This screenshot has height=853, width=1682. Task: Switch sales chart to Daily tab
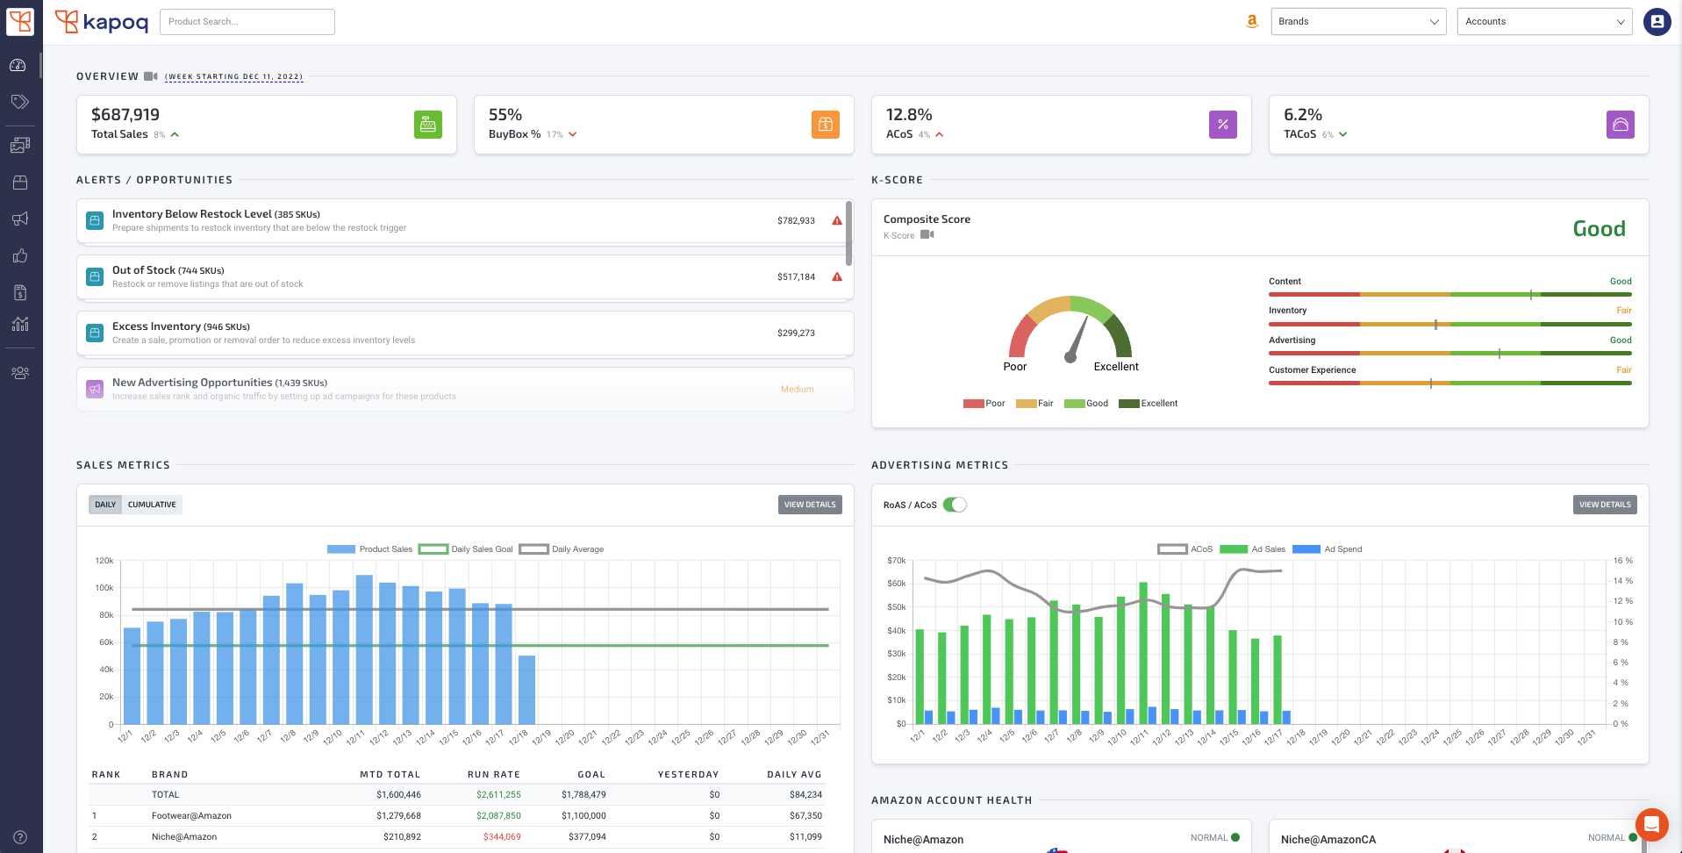pyautogui.click(x=105, y=505)
